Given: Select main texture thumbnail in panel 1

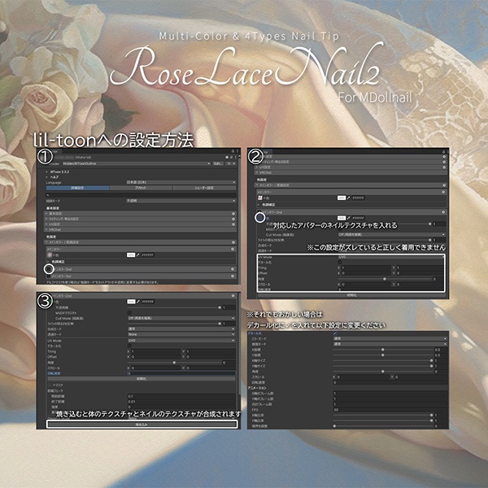Looking at the screenshot, I should coord(50,255).
